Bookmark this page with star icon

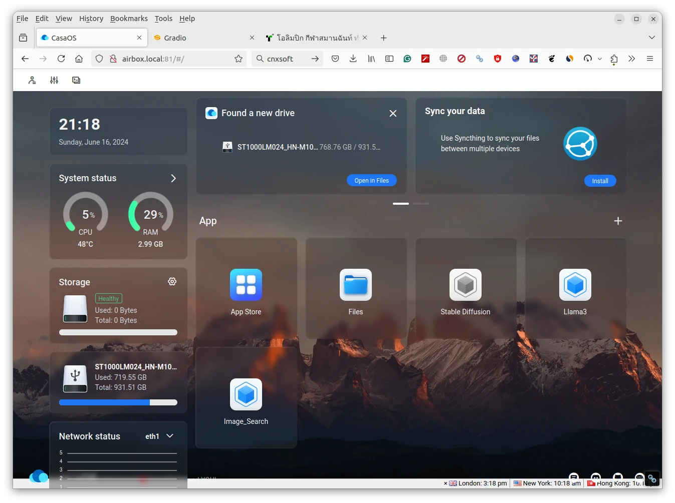[239, 59]
